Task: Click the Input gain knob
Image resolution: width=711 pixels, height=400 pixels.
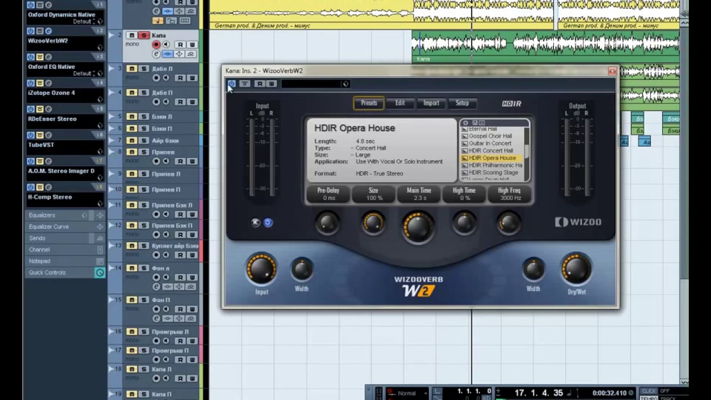Action: [x=261, y=269]
